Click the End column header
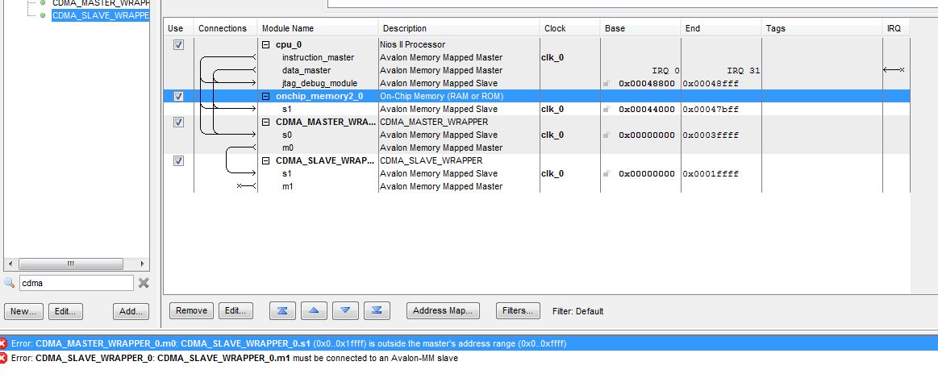Screen dimensions: 938x374 coord(721,28)
